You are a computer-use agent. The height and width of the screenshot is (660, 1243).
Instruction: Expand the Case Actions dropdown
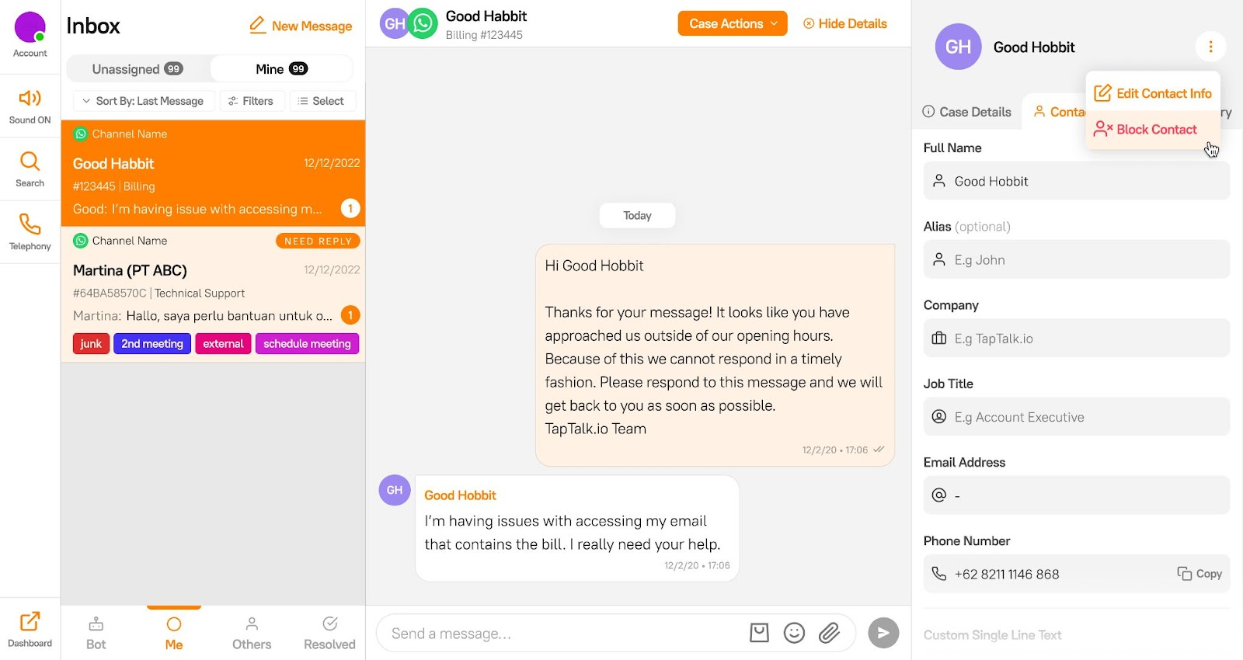(x=733, y=23)
